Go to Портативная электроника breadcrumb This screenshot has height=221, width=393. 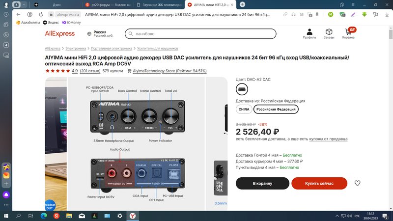click(x=112, y=48)
